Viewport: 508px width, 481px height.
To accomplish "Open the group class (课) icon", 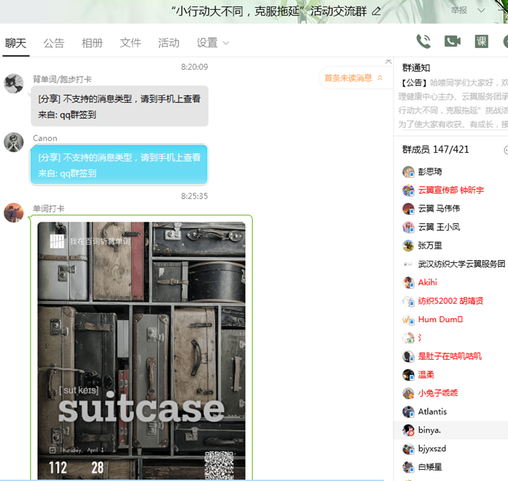I will (x=481, y=41).
